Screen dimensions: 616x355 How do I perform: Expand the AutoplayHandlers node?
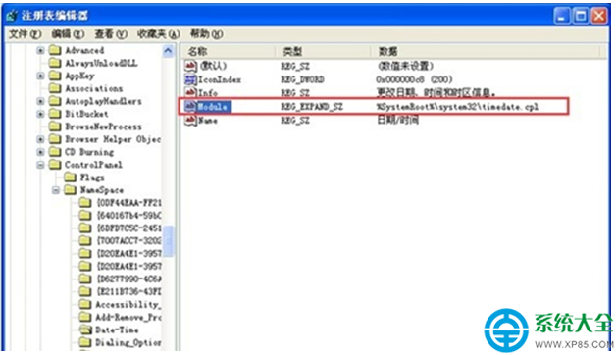[x=40, y=101]
